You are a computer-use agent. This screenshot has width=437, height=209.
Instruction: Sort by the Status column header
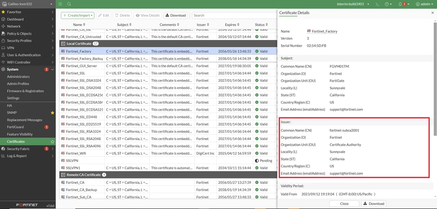tap(261, 25)
